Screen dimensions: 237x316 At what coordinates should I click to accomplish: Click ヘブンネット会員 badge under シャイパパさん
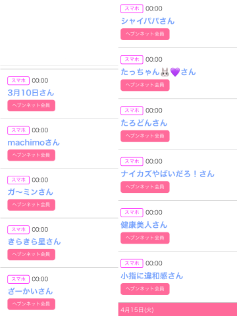145,34
